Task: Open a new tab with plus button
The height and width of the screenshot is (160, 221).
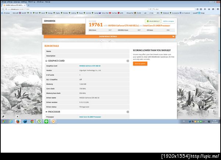Action: coord(28,5)
